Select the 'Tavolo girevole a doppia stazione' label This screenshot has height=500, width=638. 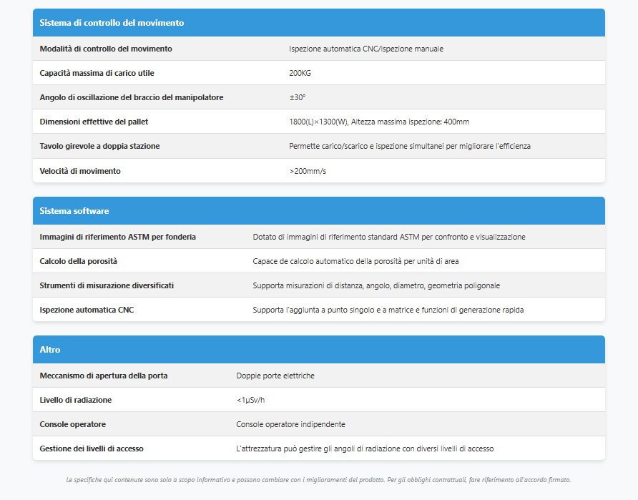(x=99, y=146)
